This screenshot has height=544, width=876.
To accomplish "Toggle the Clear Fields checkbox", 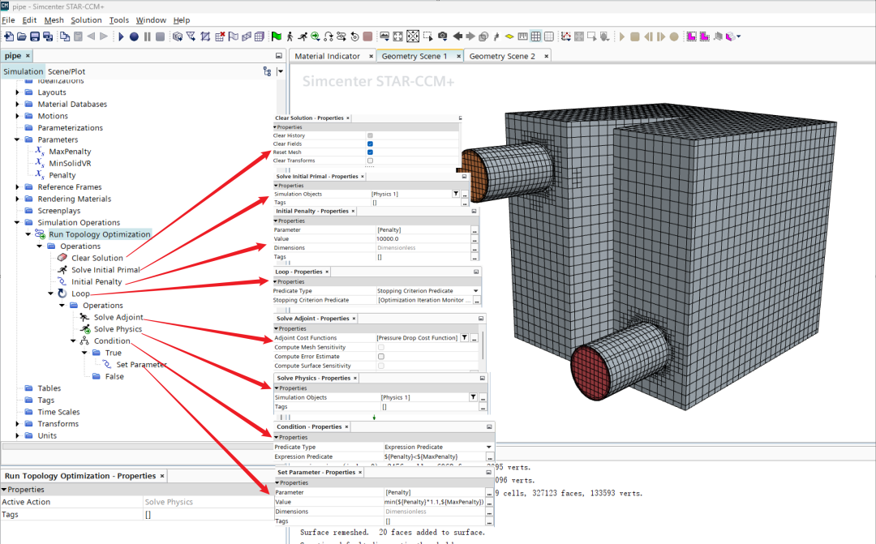I will coord(370,143).
